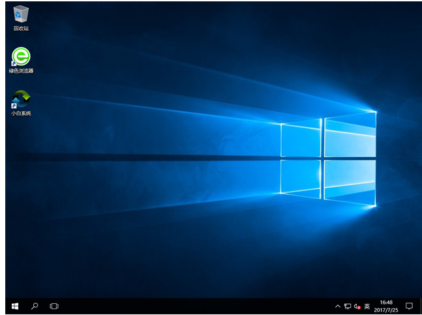Click the network status tray icon
422x315 pixels.
tap(348, 306)
